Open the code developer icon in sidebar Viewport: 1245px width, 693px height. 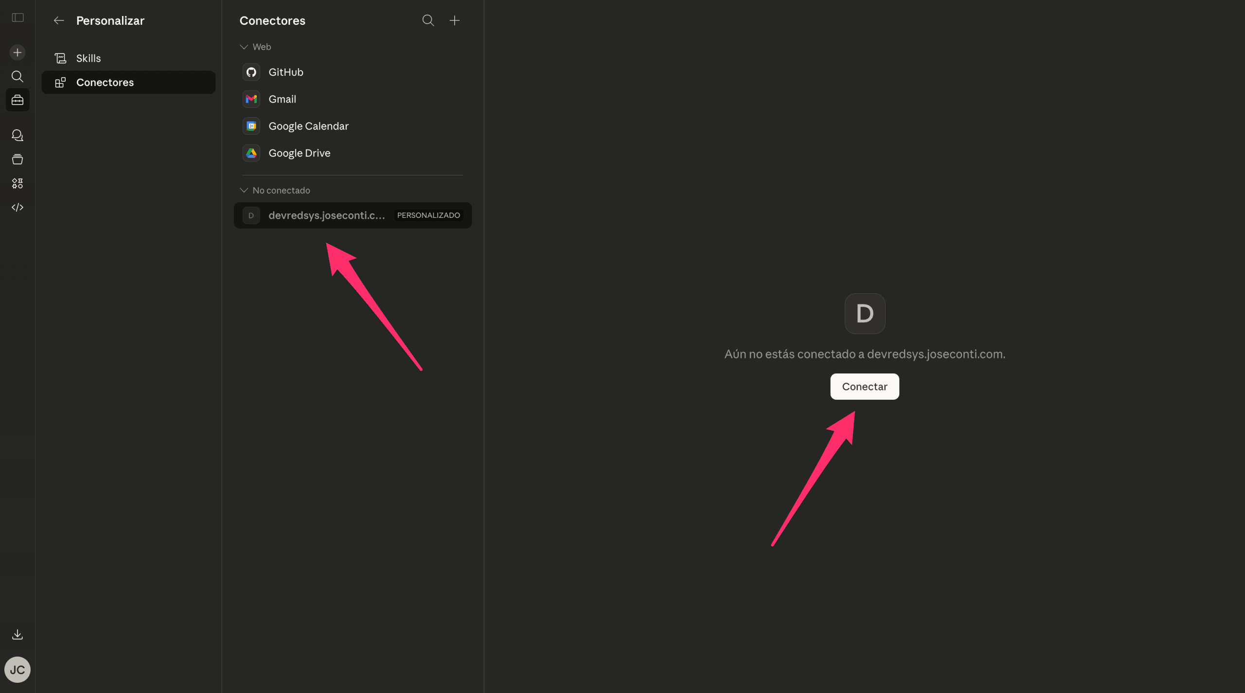click(x=18, y=207)
